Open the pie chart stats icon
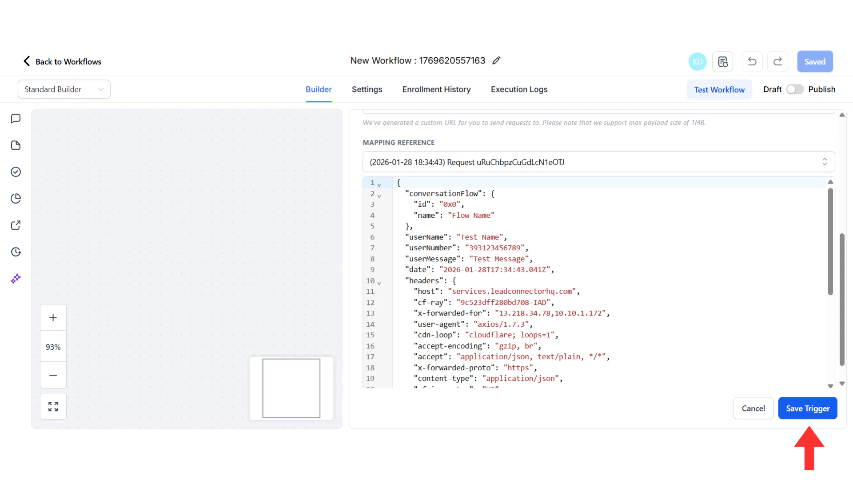 coord(16,199)
